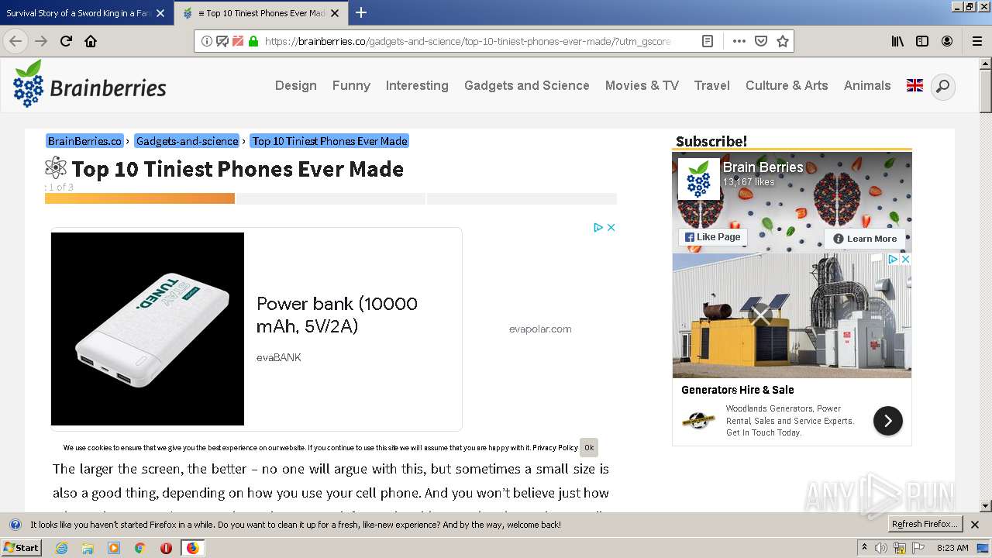Open the Movies & TV category
Screen dimensions: 992x558
point(642,85)
